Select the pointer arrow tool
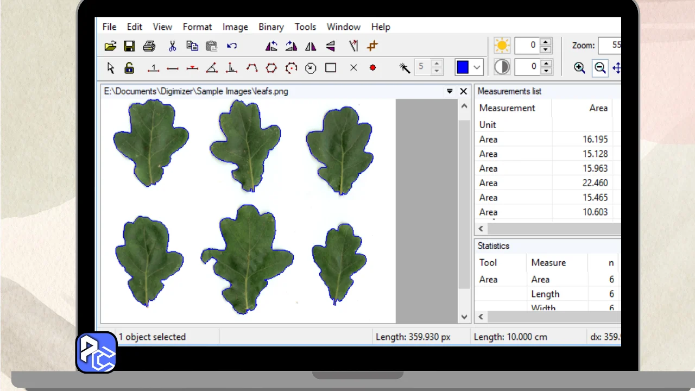 (111, 68)
